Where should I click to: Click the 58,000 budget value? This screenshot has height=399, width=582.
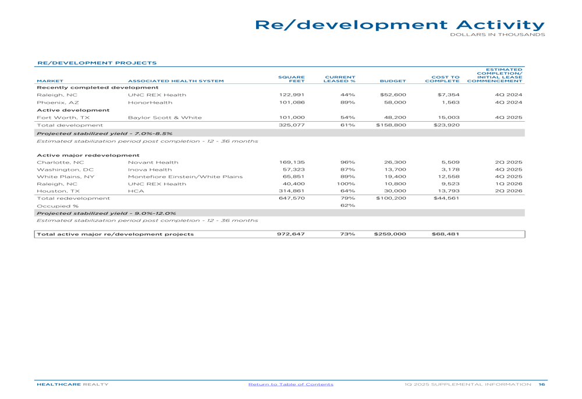click(x=395, y=102)
